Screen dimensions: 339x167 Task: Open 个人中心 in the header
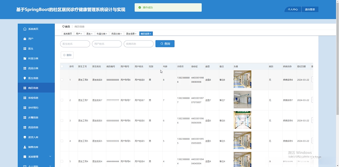tap(293, 9)
